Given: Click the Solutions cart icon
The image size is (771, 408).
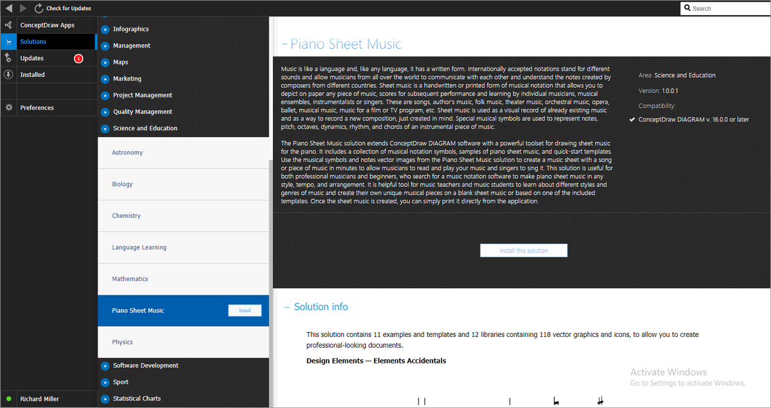Looking at the screenshot, I should (x=8, y=42).
